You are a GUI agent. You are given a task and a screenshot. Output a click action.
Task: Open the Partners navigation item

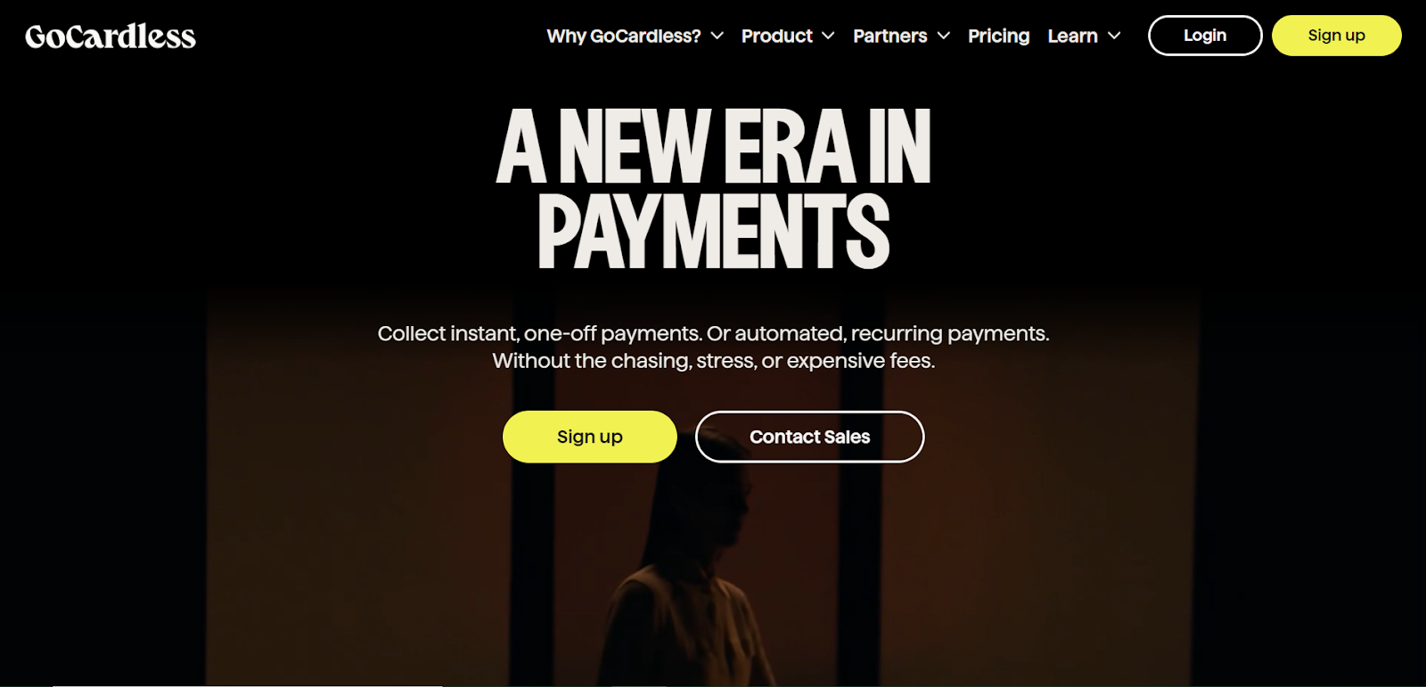[x=890, y=36]
